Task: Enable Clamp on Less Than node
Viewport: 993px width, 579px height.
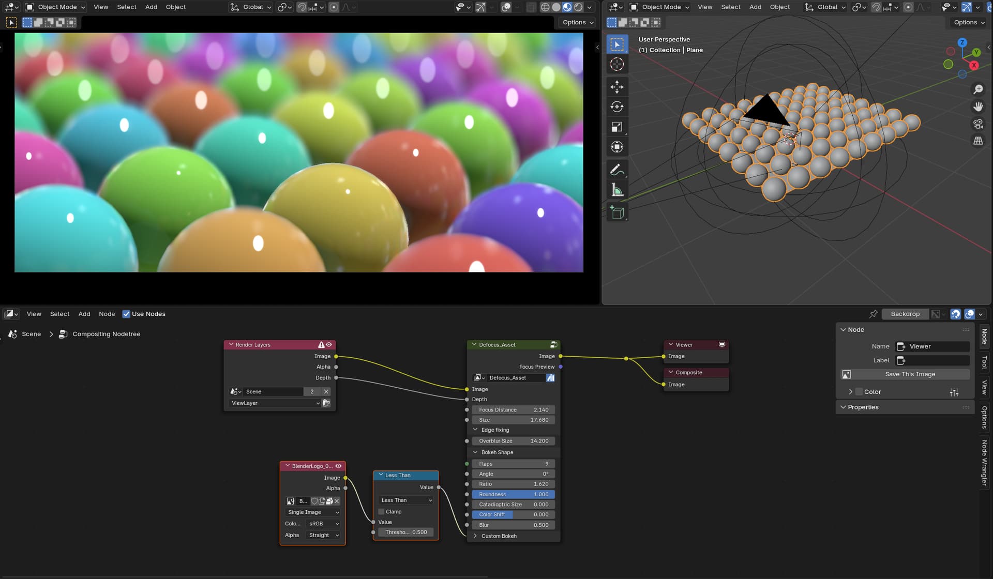Action: [381, 512]
